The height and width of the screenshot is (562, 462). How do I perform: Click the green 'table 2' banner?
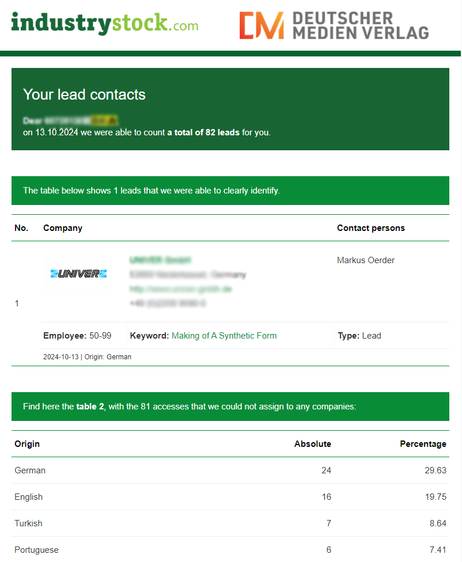click(x=230, y=407)
